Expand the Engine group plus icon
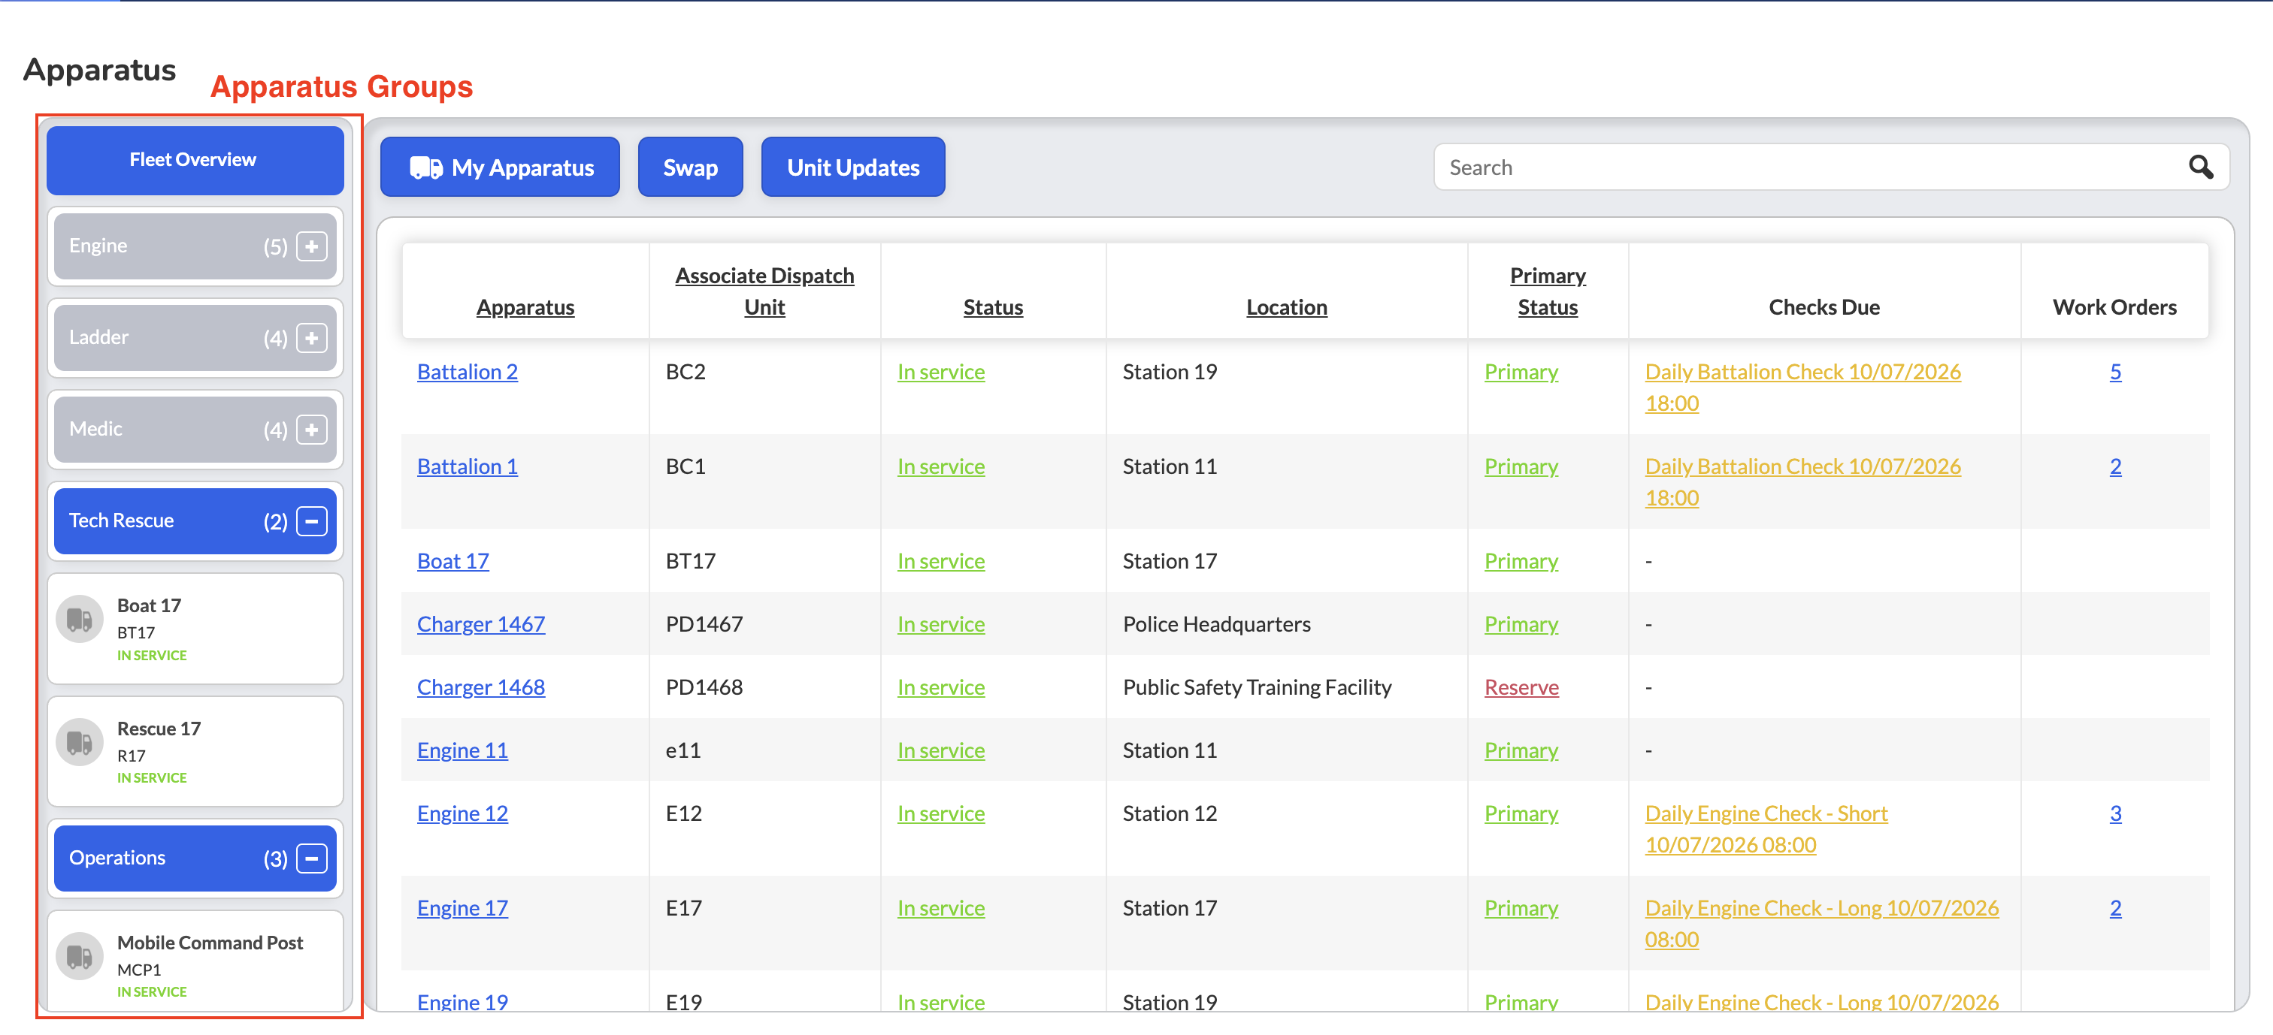 (x=311, y=247)
